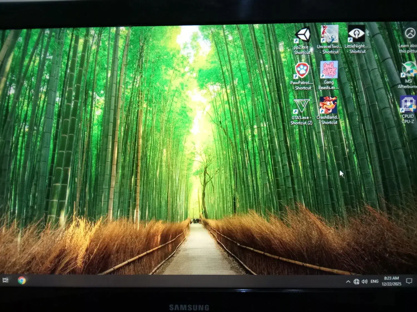
Task: Open the volume speaker control
Action: coord(364,281)
